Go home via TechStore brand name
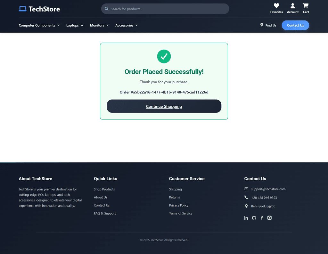328x254 pixels. (44, 9)
